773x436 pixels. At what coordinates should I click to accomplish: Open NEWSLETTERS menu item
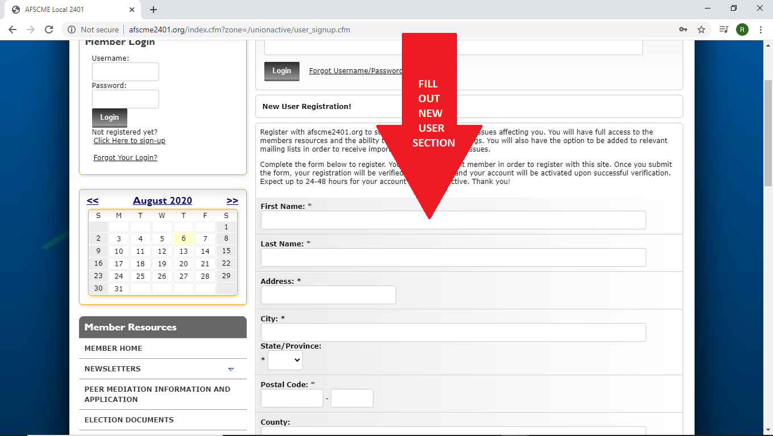pyautogui.click(x=113, y=368)
